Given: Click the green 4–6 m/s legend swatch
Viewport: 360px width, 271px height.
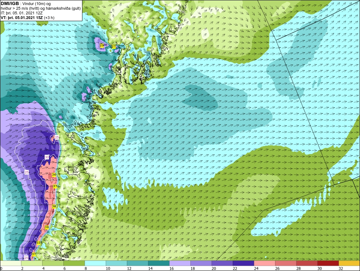Looking at the screenshot, I should point(53,263).
